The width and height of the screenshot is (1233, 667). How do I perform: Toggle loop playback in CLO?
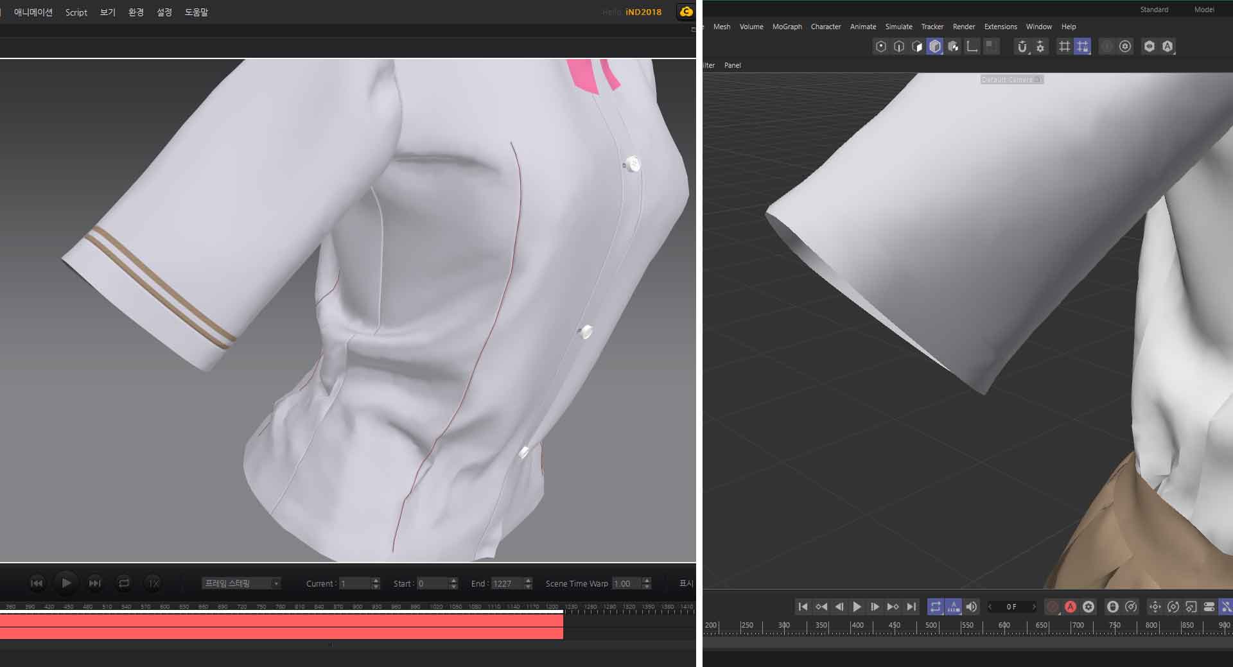point(124,583)
